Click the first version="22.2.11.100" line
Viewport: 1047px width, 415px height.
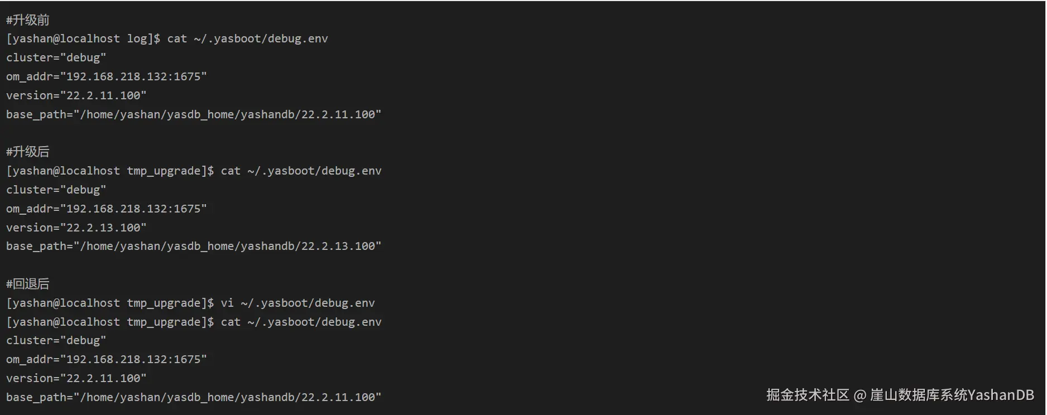[76, 96]
